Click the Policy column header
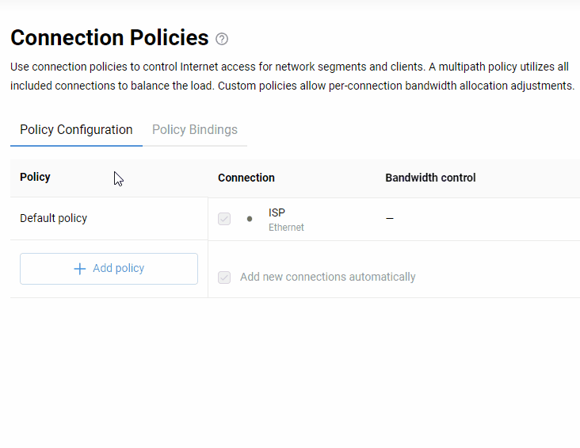 pyautogui.click(x=35, y=177)
